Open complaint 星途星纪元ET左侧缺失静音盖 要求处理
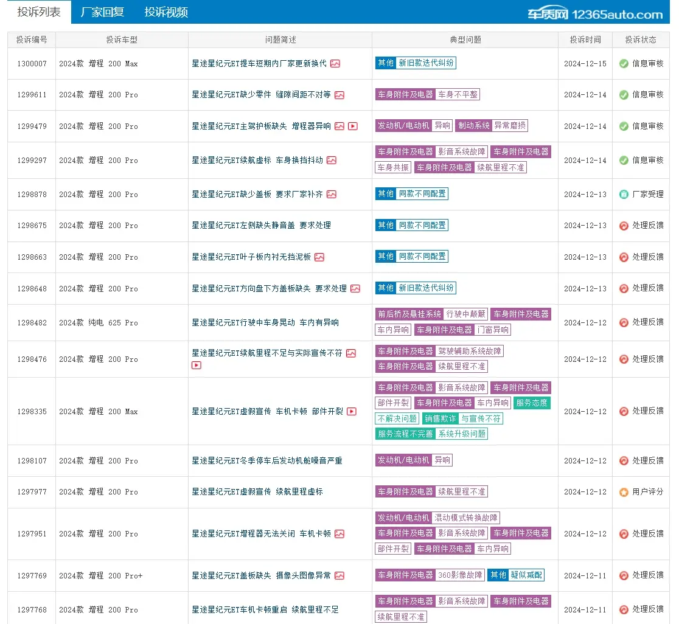Viewport: 679px width, 624px height. coord(261,226)
